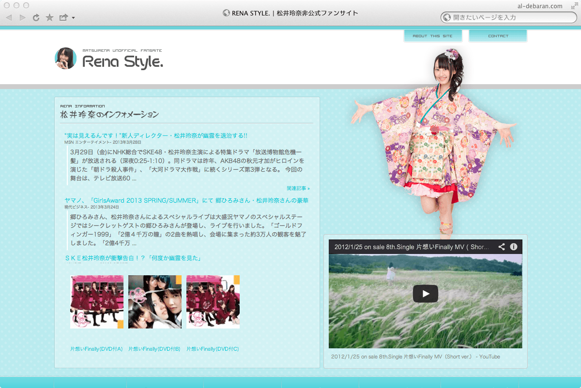
Task: Click the round avatar logo beside Rena Style
Action: [x=66, y=59]
